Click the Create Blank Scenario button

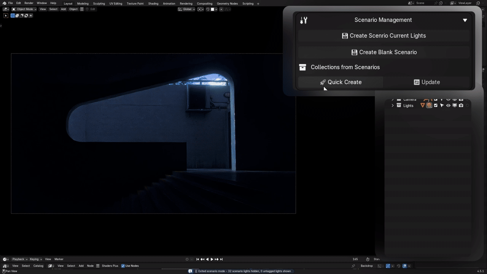(x=384, y=52)
